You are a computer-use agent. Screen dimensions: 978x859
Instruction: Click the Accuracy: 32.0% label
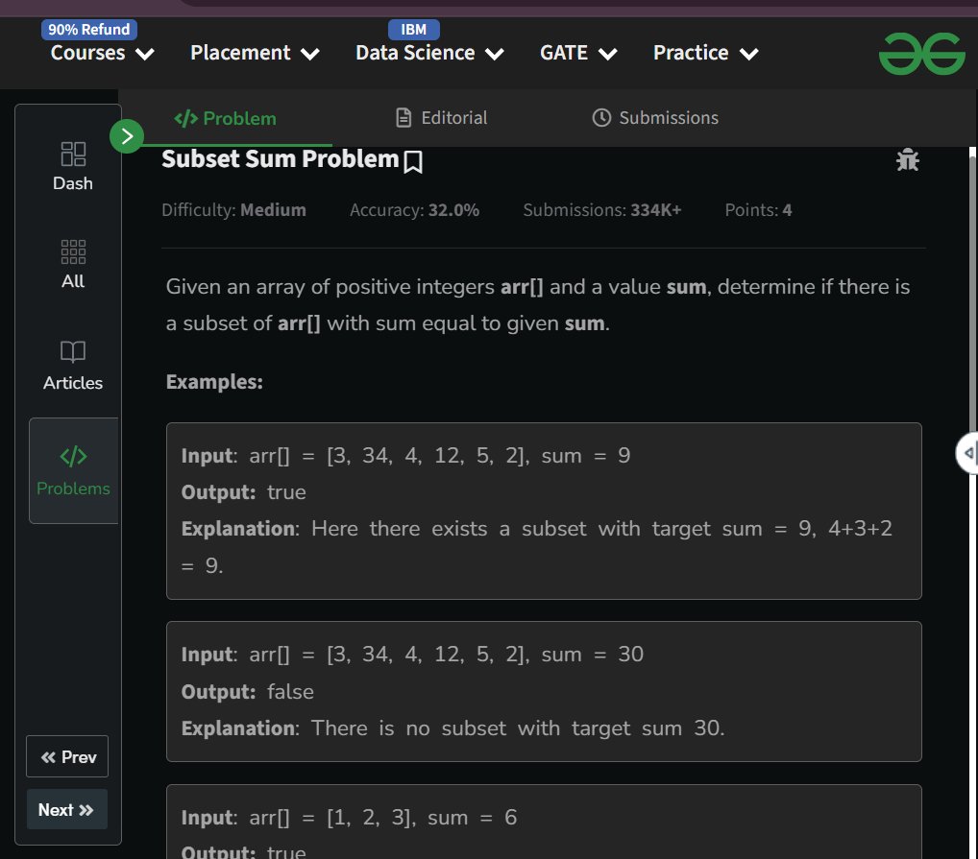pos(414,210)
